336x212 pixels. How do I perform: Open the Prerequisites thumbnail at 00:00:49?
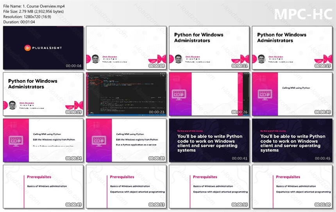click(x=43, y=187)
